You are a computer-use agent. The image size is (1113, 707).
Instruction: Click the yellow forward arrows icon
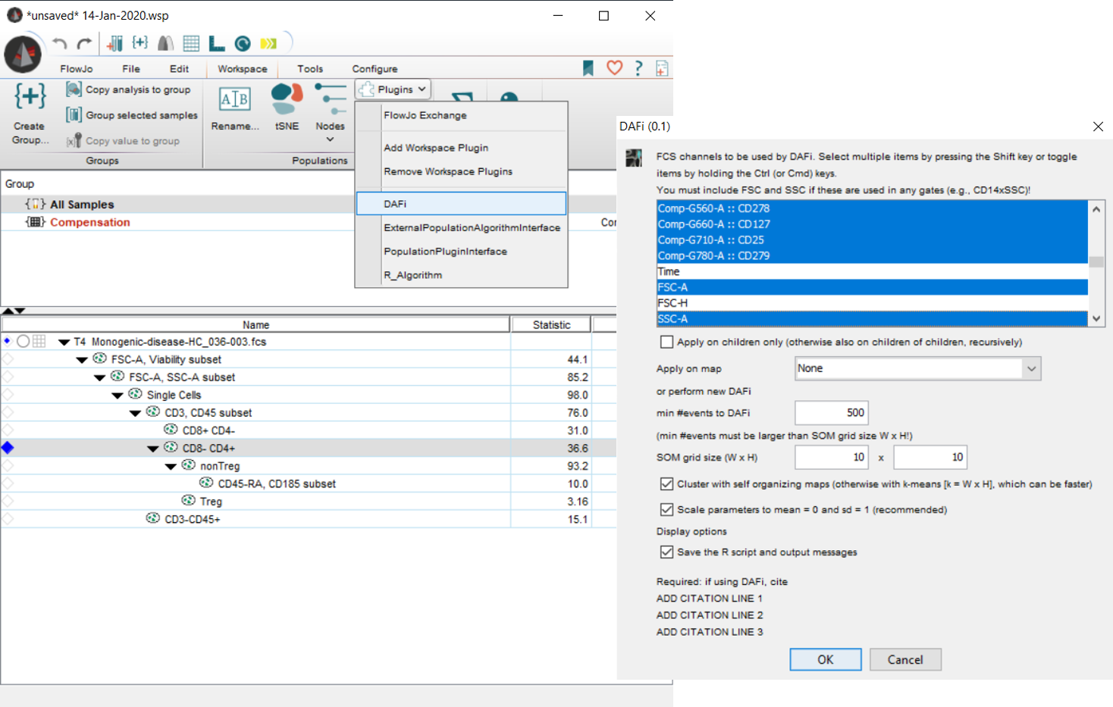click(x=268, y=44)
